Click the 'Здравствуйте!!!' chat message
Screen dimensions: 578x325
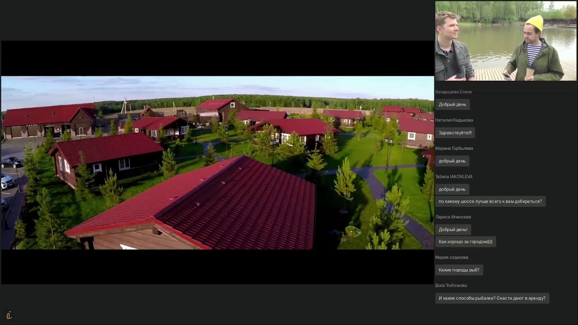455,133
